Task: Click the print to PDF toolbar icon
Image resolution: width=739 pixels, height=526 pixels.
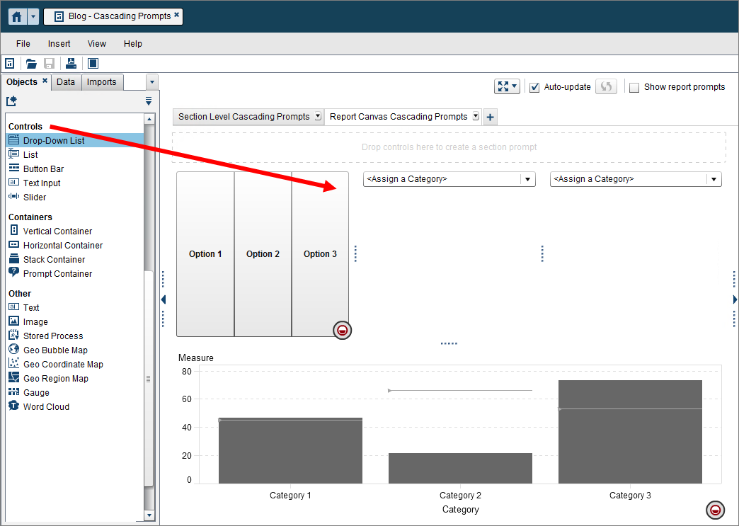Action: pos(70,63)
